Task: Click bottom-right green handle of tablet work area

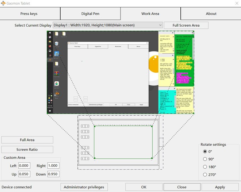Action: coord(152,158)
